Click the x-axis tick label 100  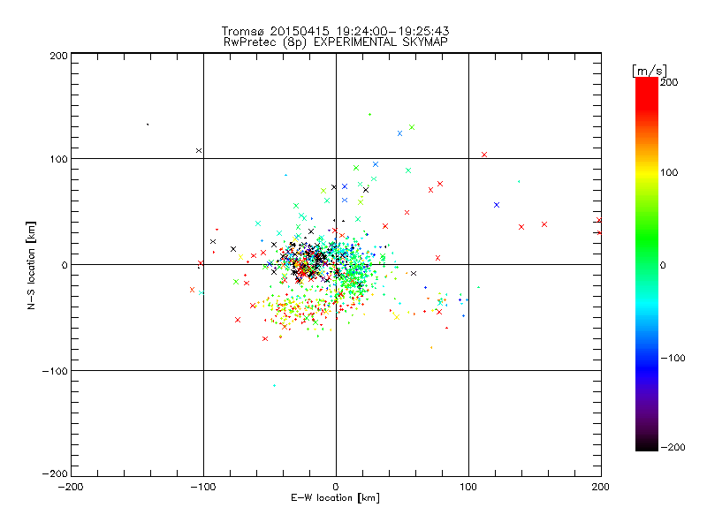click(x=468, y=487)
